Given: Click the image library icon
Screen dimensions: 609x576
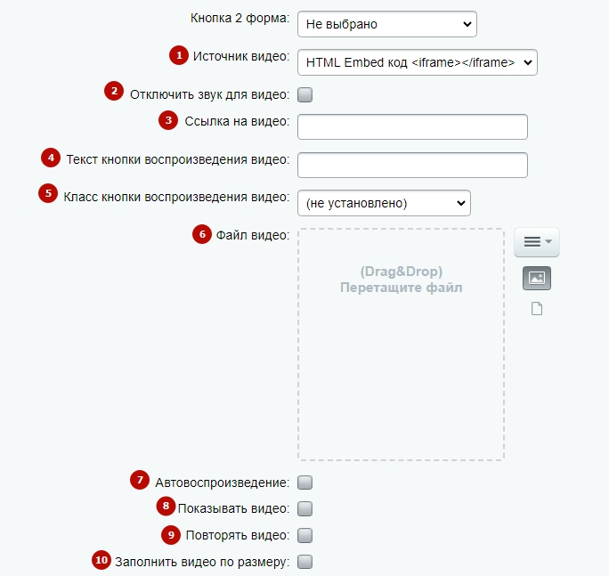Looking at the screenshot, I should pos(537,278).
